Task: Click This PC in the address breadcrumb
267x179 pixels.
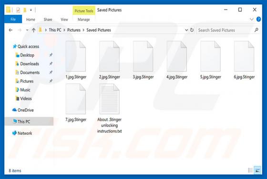Action: pos(55,30)
